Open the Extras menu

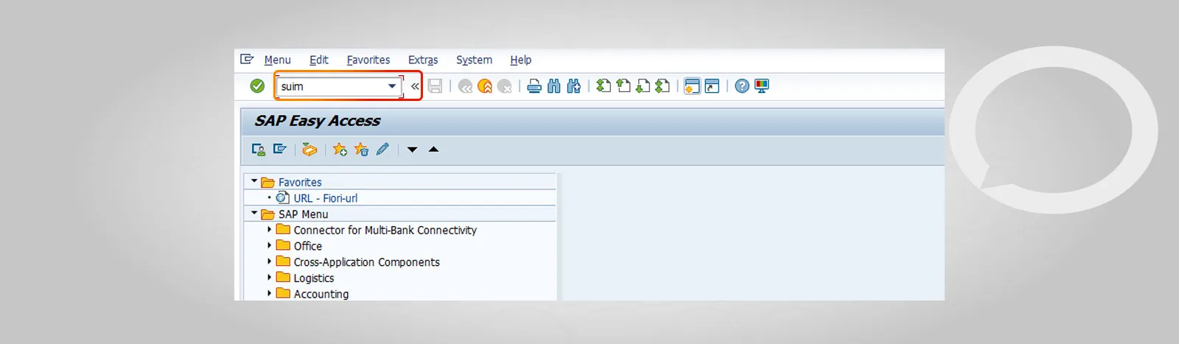[423, 60]
